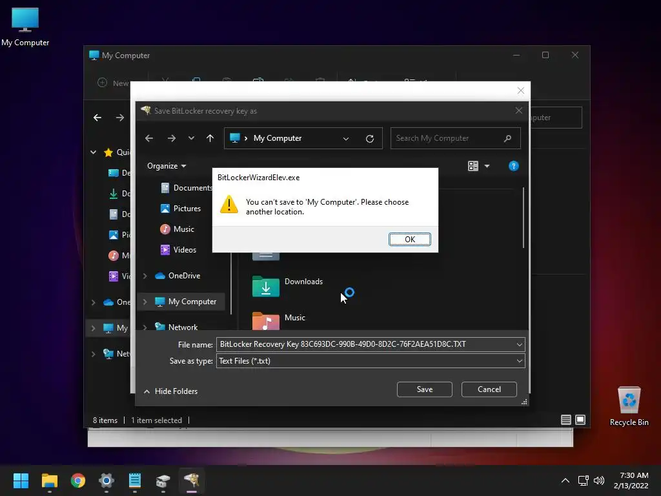Close the white BitLocker wizard window
Screen dimensions: 661x496
[521, 90]
